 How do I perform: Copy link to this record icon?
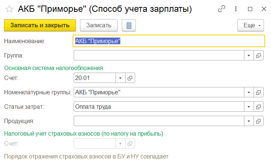click(221, 9)
